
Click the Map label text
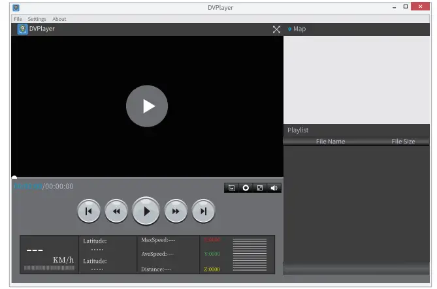[x=299, y=29]
